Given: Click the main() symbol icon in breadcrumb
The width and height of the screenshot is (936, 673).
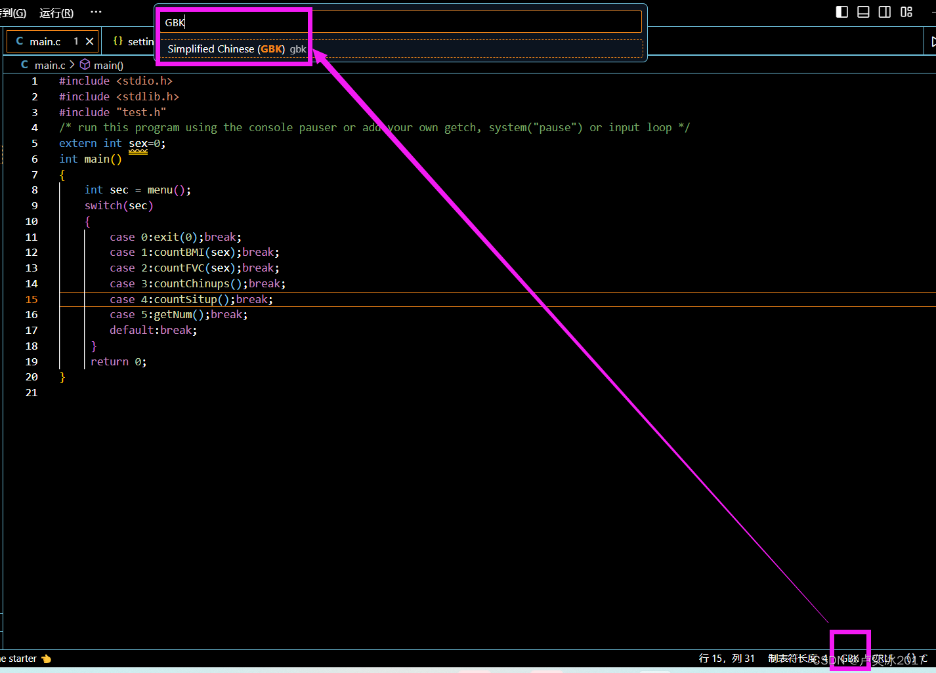Looking at the screenshot, I should (x=85, y=64).
